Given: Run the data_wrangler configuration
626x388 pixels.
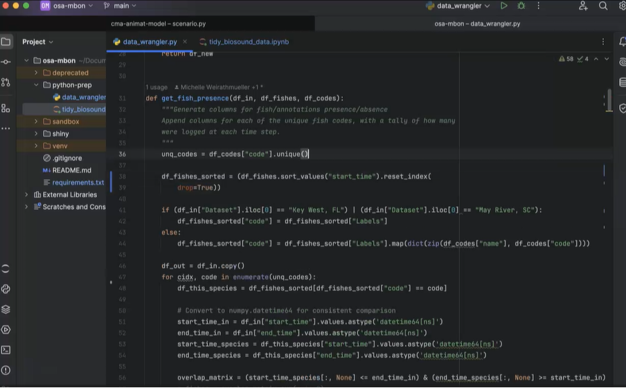Looking at the screenshot, I should click(504, 6).
